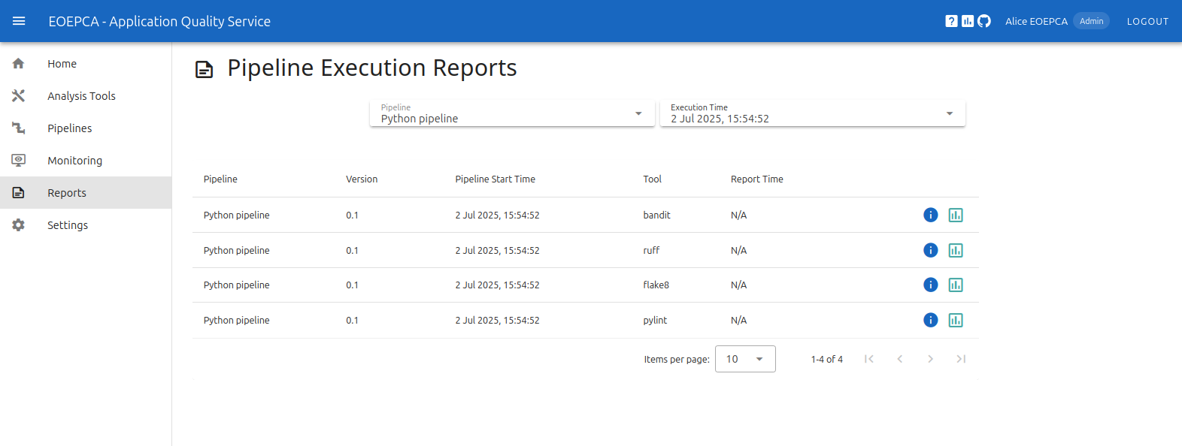Image resolution: width=1182 pixels, height=446 pixels.
Task: Open the chart for the flake8 report
Action: click(x=956, y=285)
